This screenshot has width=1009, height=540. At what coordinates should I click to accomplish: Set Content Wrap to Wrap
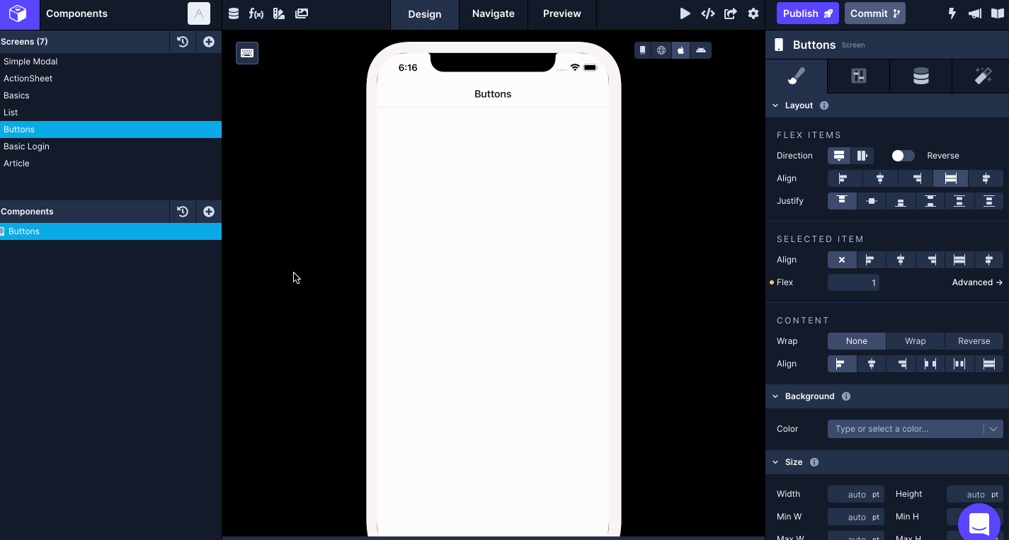[x=916, y=341]
